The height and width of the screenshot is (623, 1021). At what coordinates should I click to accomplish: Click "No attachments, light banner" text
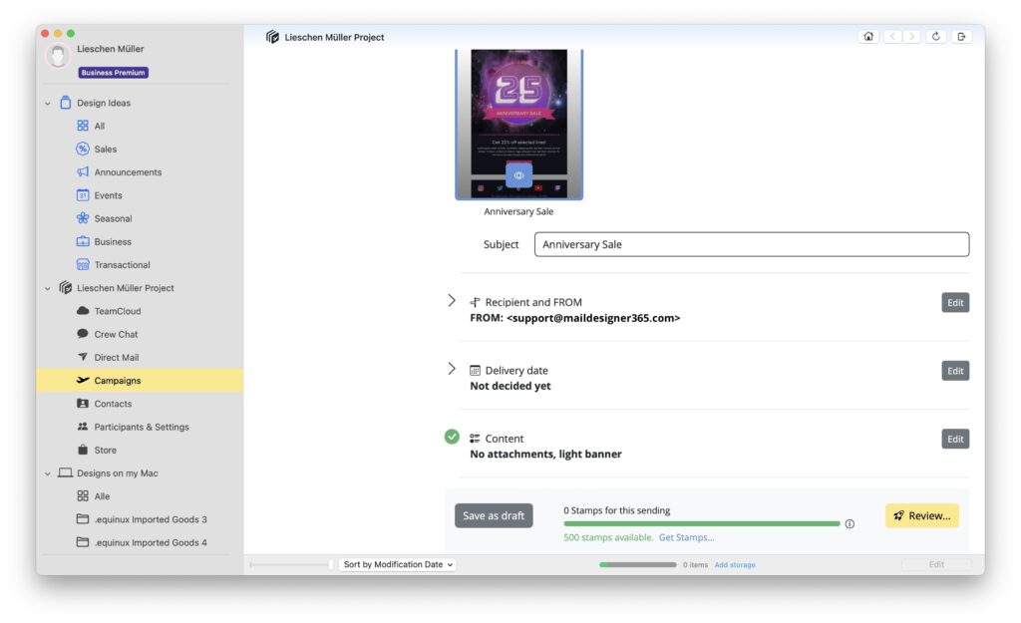tap(545, 454)
